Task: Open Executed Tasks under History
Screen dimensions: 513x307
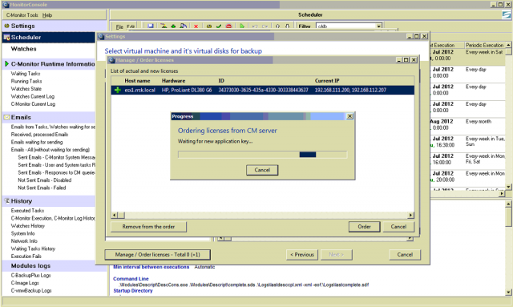Action: coord(27,211)
